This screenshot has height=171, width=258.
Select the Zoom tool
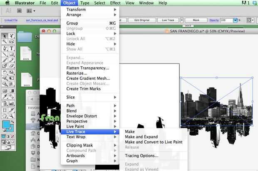[11, 116]
